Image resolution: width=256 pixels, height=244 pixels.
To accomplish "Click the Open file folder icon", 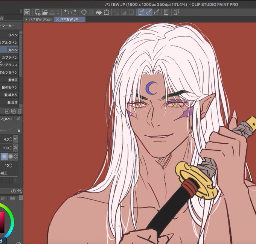I will click(45, 12).
